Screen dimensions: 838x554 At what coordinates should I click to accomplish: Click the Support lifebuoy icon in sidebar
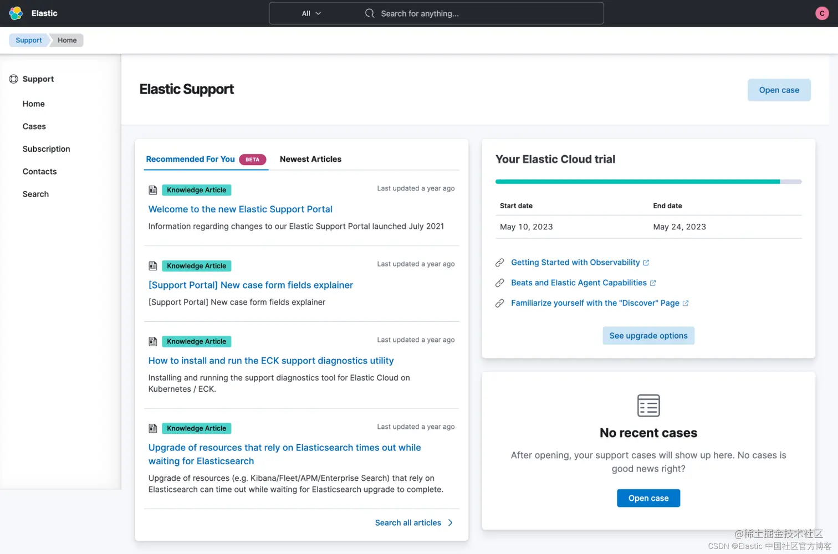coord(14,79)
